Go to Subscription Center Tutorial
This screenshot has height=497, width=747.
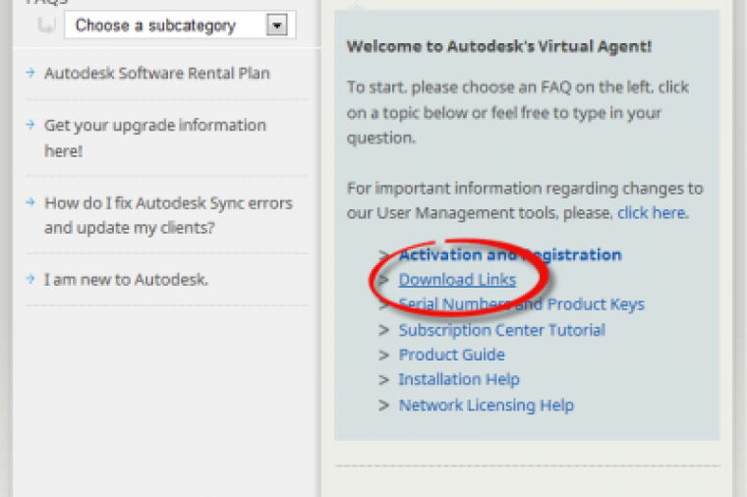501,330
